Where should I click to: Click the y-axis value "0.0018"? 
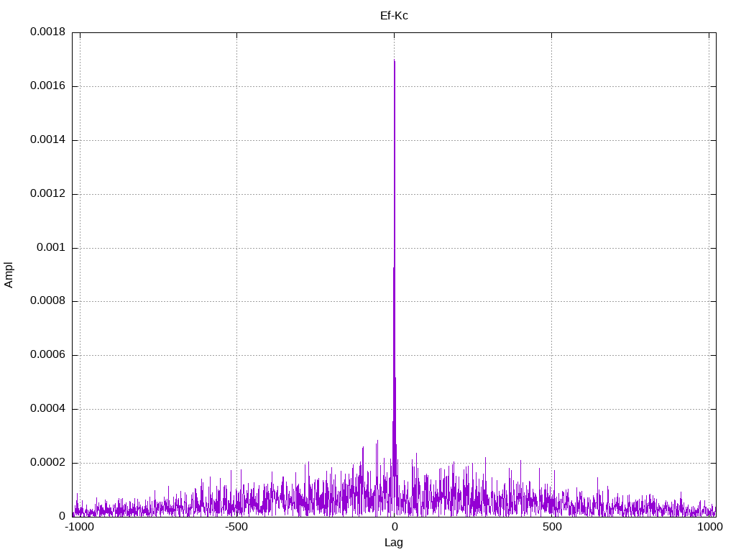coord(48,32)
